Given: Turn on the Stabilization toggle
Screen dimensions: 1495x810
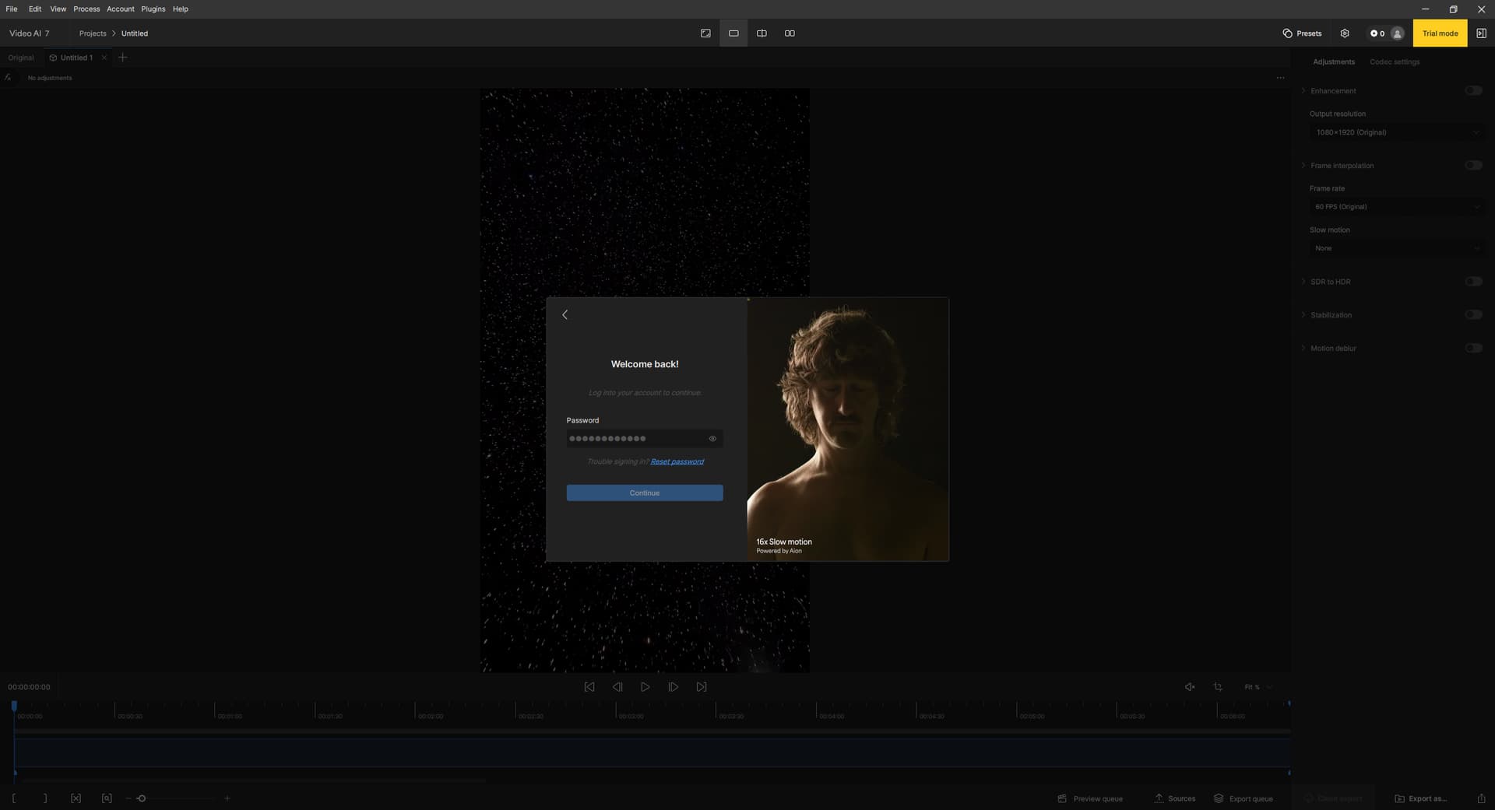Looking at the screenshot, I should 1472,315.
